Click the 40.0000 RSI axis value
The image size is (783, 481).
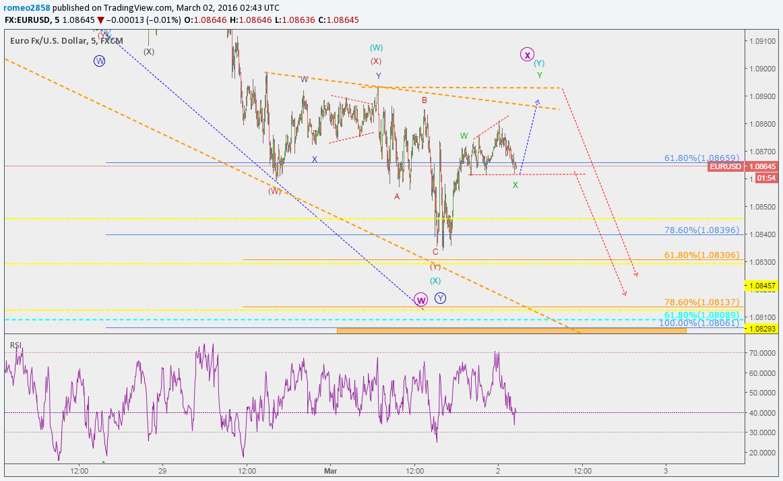coord(764,412)
